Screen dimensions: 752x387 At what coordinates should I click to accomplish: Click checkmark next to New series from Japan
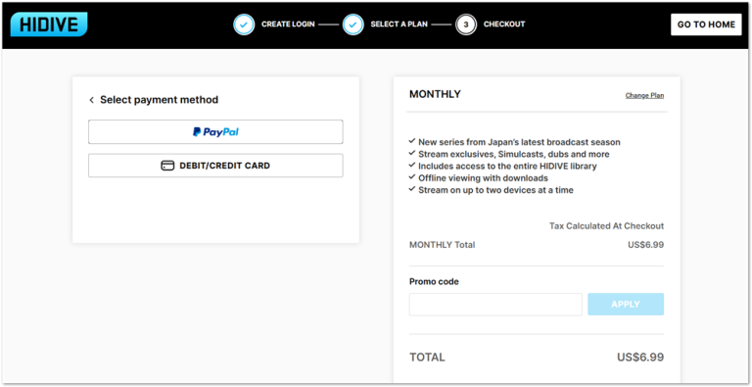(412, 141)
